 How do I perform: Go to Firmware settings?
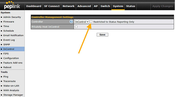pos(9,22)
